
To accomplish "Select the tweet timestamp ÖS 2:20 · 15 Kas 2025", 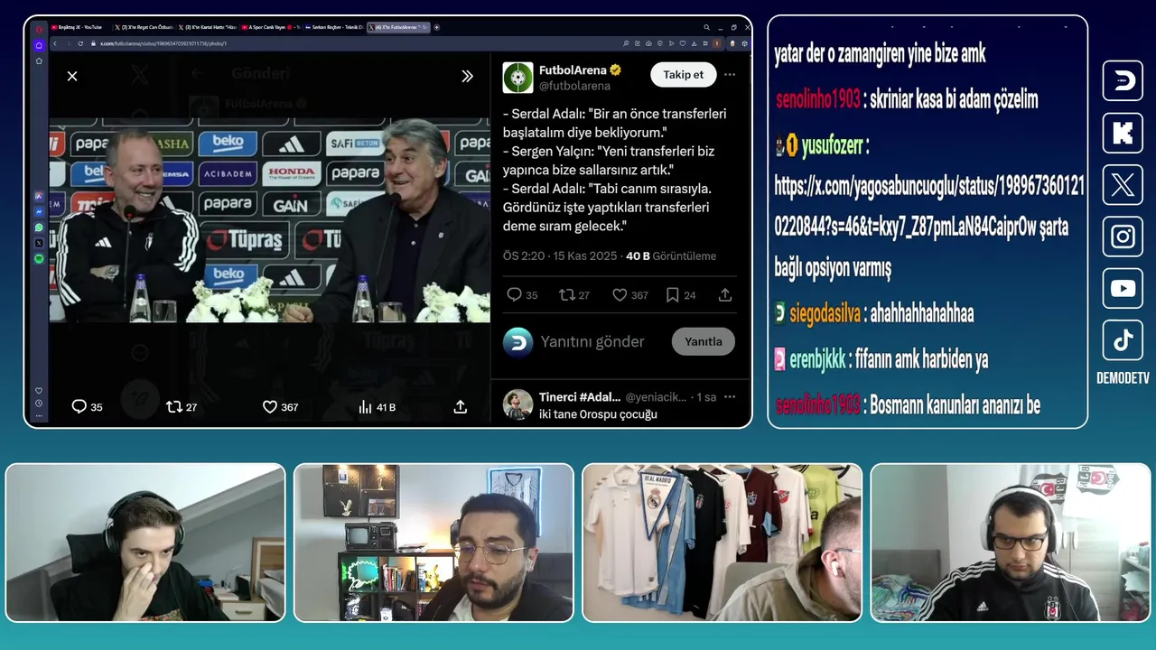I will click(560, 255).
